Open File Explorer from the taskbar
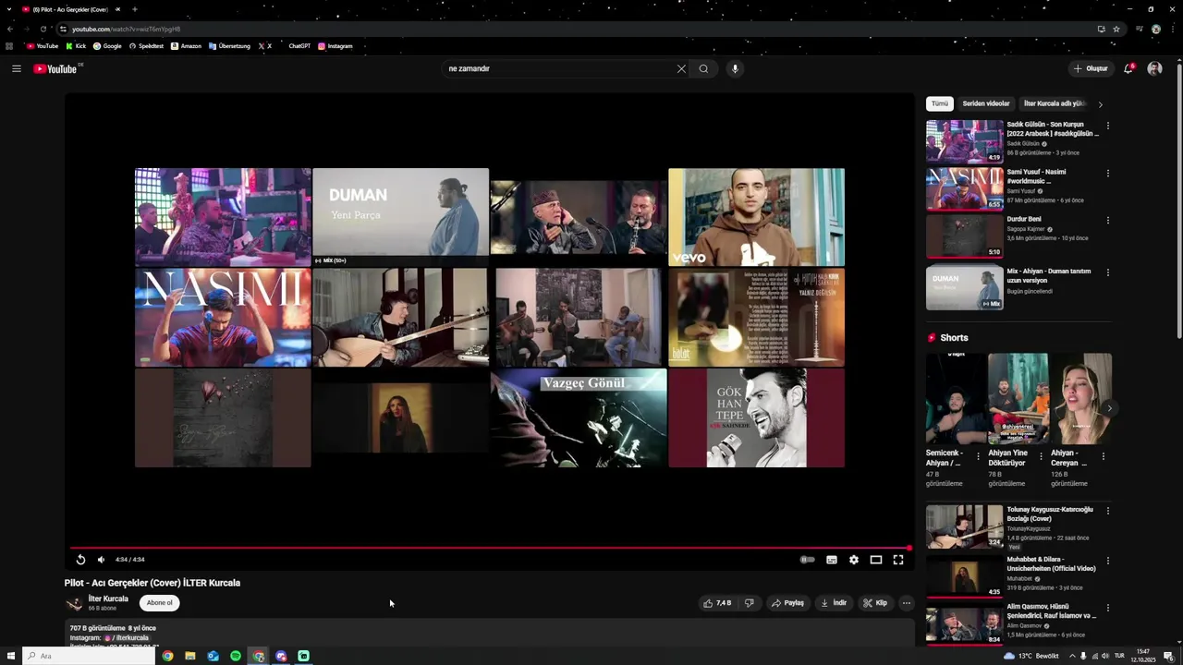Image resolution: width=1183 pixels, height=665 pixels. pyautogui.click(x=190, y=656)
